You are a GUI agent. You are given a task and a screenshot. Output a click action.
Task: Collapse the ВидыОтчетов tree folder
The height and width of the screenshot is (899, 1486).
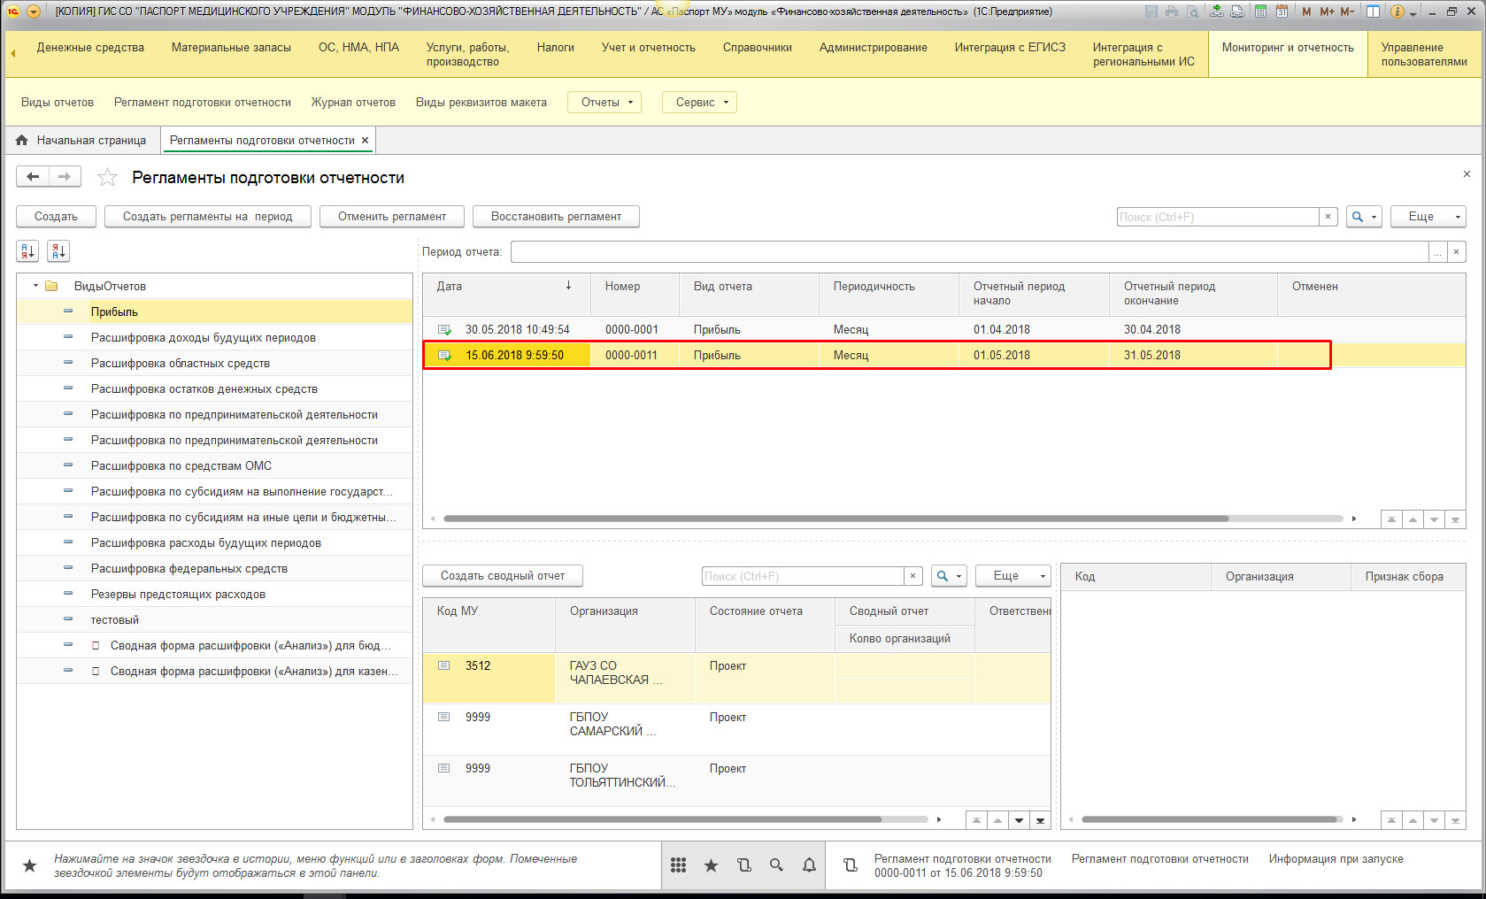tap(35, 286)
